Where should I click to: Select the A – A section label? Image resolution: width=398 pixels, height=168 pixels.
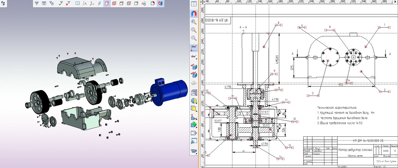(x=243, y=27)
